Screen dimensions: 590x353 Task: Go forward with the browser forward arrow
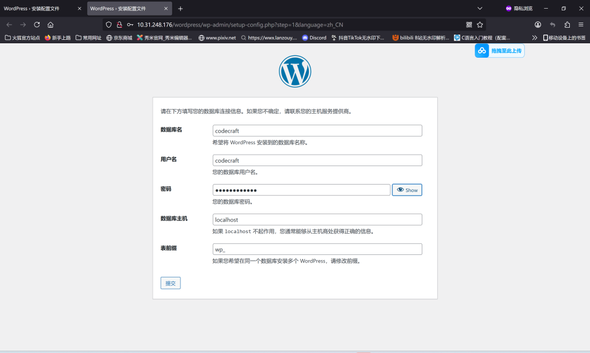point(23,25)
